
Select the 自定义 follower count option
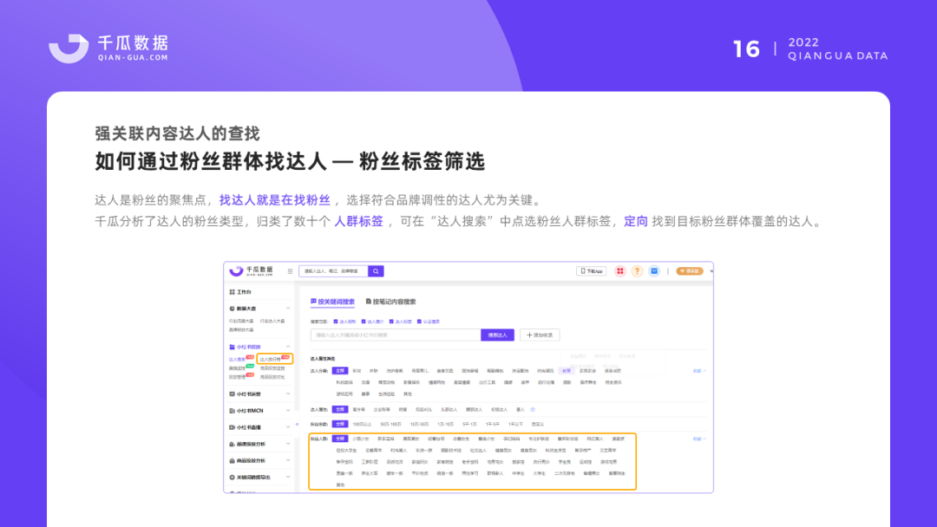(538, 425)
